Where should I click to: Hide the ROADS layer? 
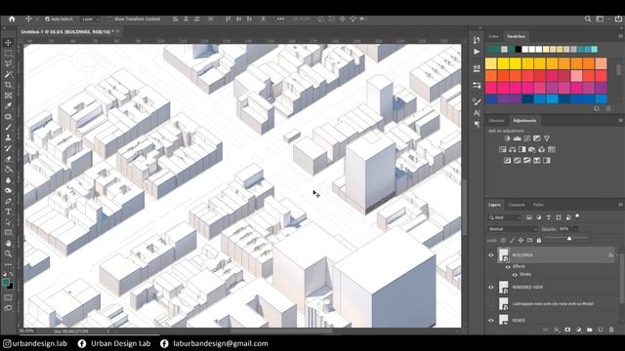tap(491, 320)
